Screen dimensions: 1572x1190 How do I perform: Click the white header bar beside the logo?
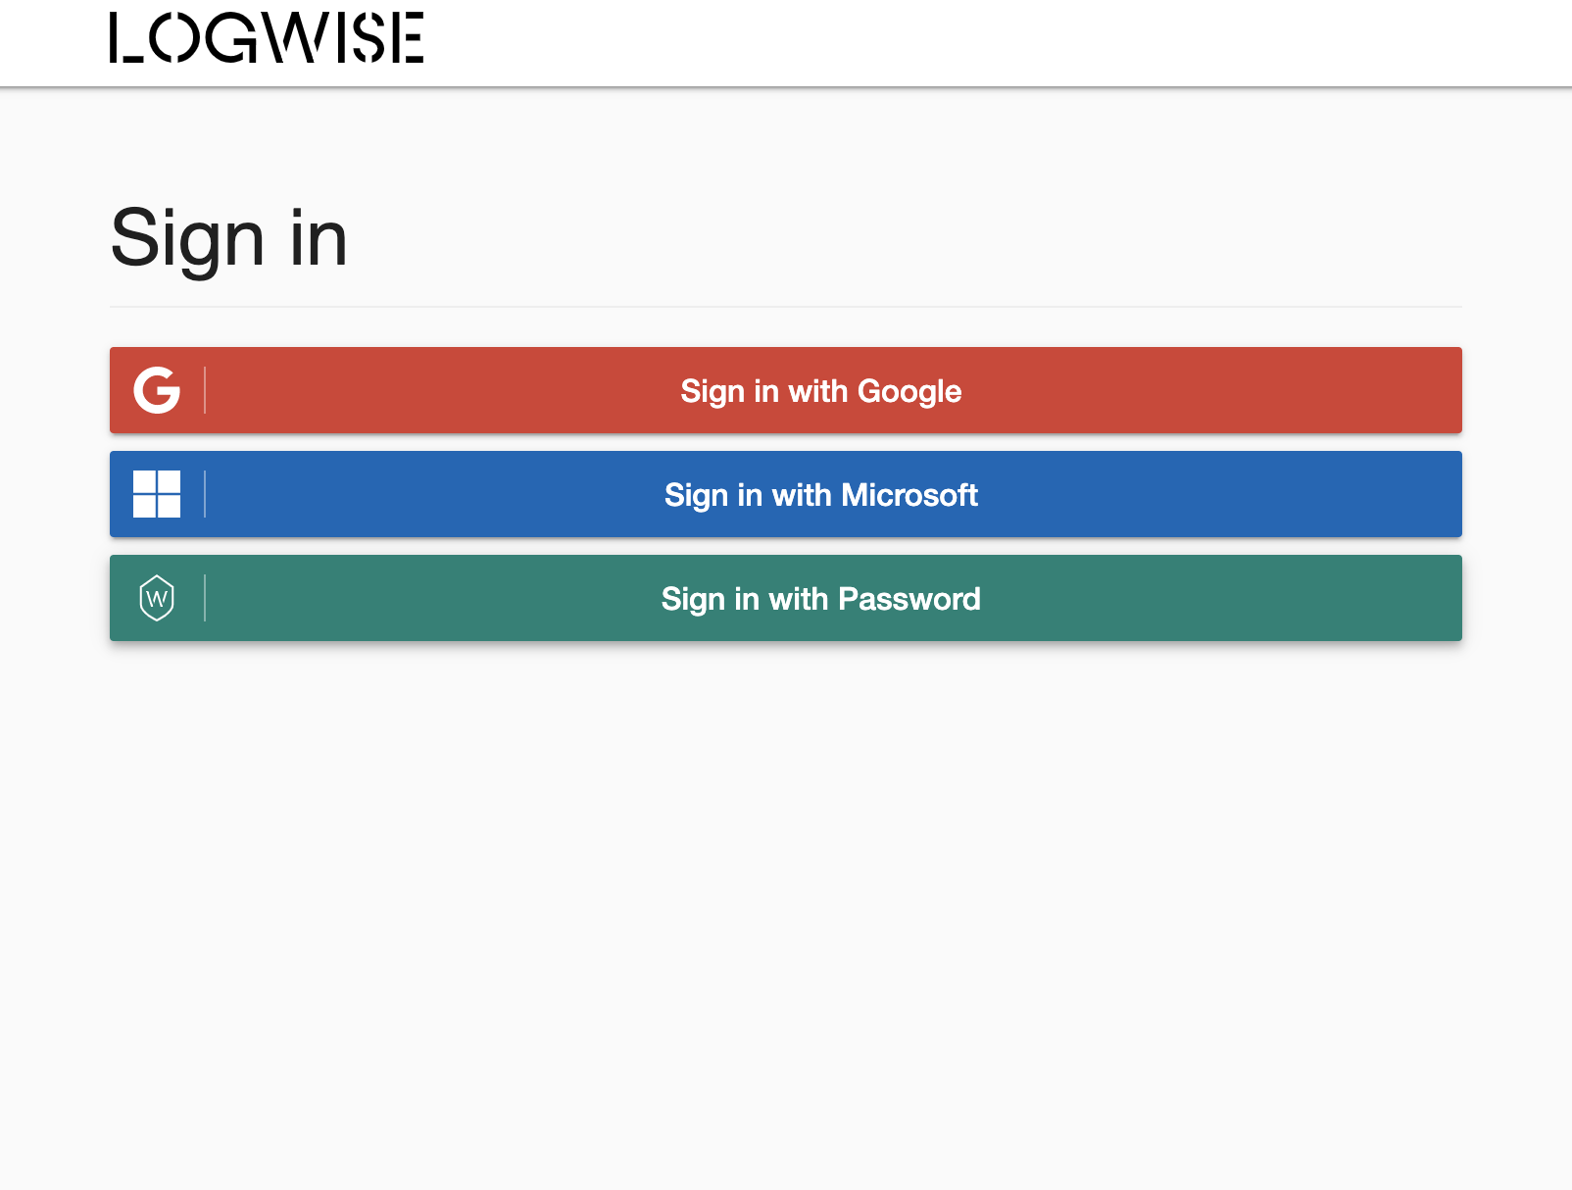point(980,43)
